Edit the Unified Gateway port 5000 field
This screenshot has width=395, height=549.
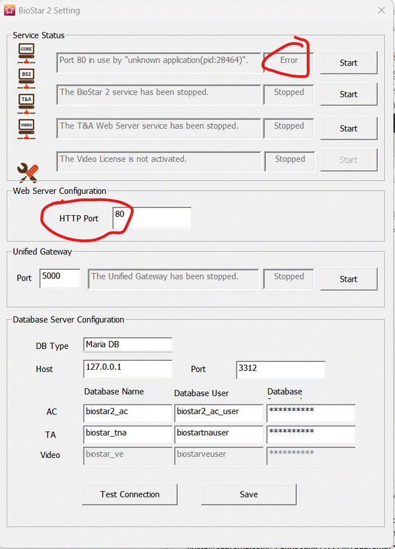(60, 278)
